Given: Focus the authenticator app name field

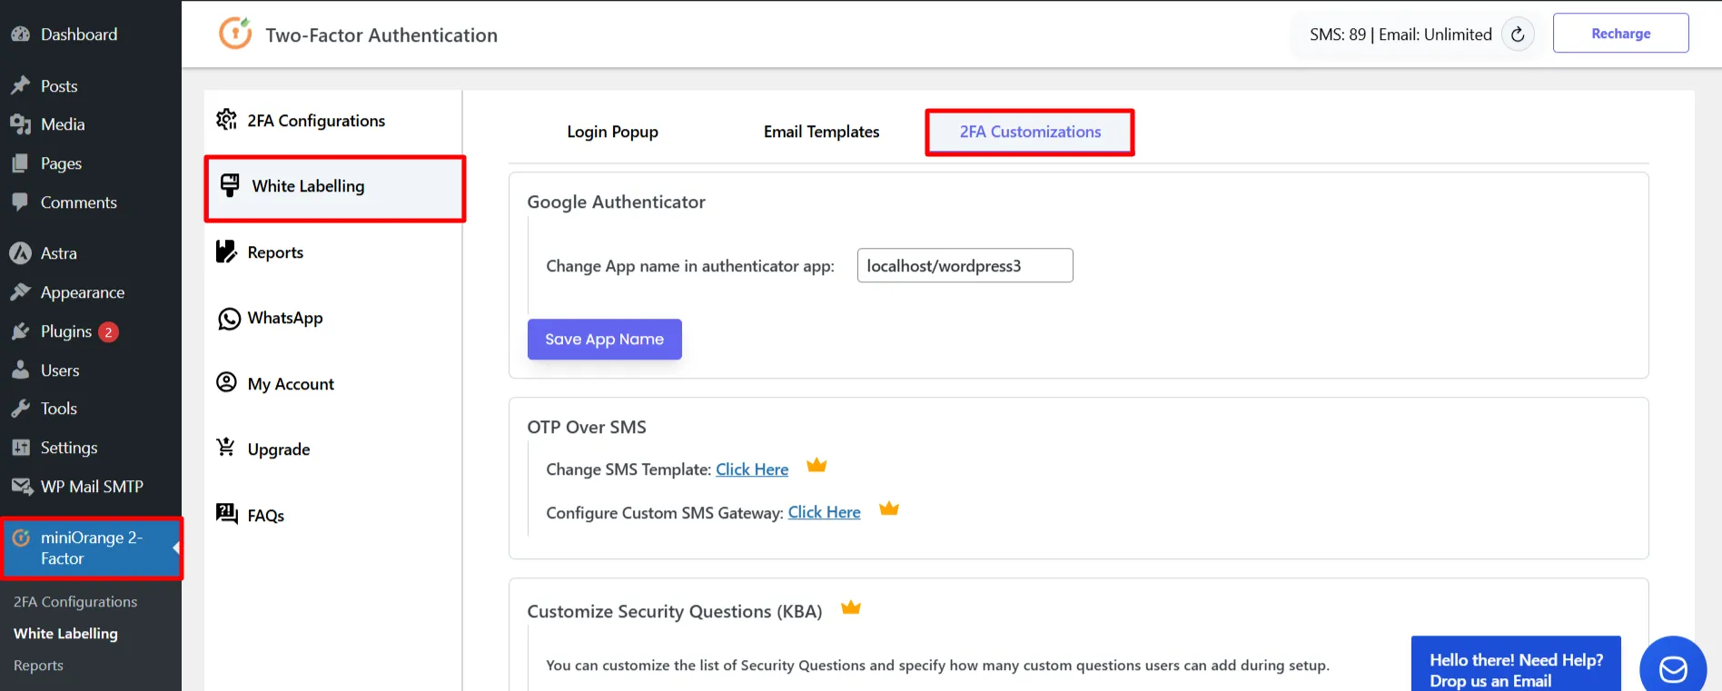Looking at the screenshot, I should (x=965, y=265).
